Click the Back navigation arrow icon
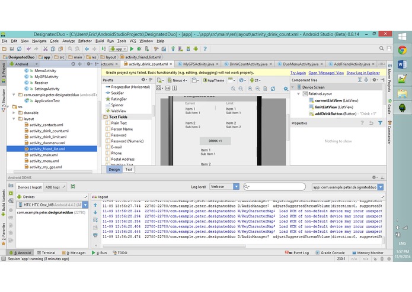412x292 pixels. click(x=87, y=49)
